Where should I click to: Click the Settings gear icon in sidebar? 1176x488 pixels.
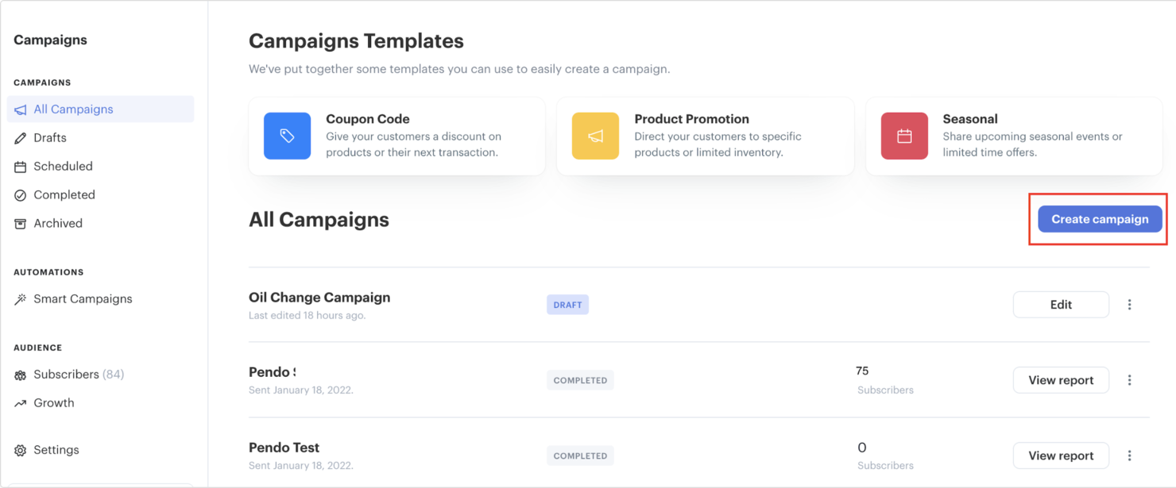21,450
